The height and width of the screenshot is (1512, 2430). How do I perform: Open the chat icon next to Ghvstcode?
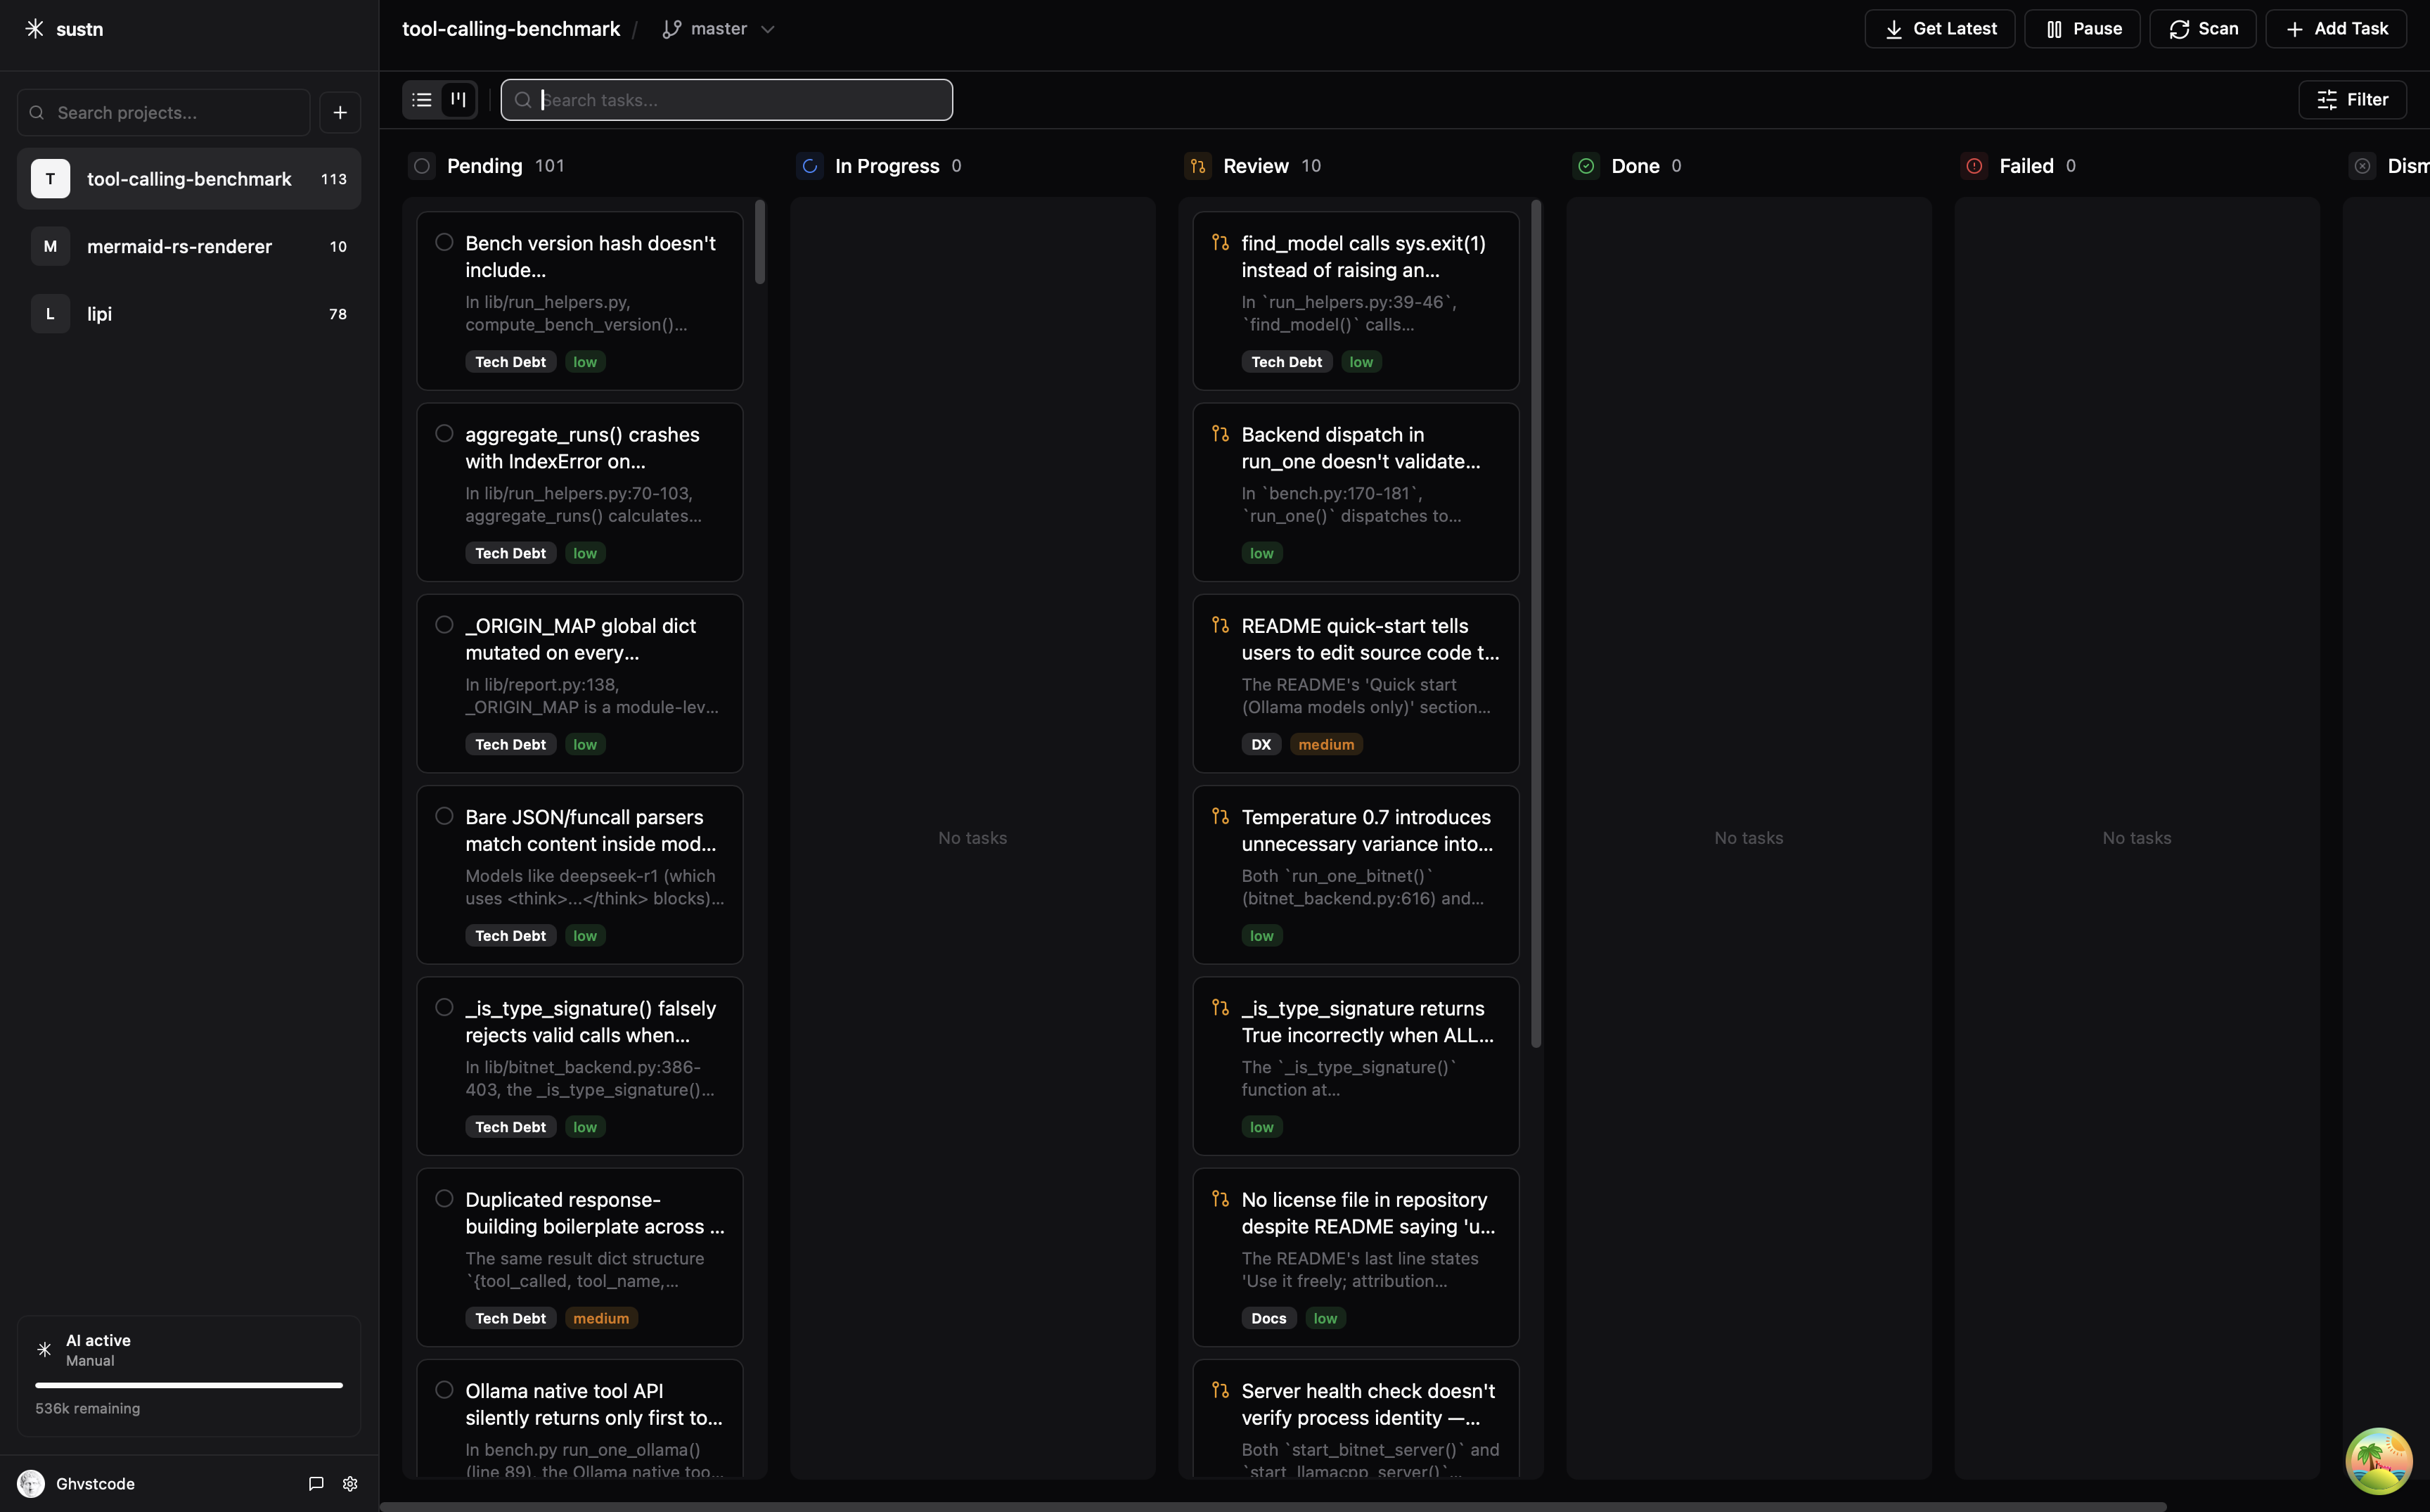pyautogui.click(x=315, y=1484)
